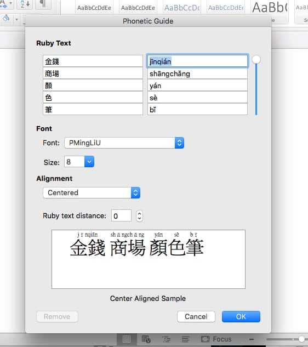Click the Cancel button
The height and width of the screenshot is (347, 308).
click(196, 316)
